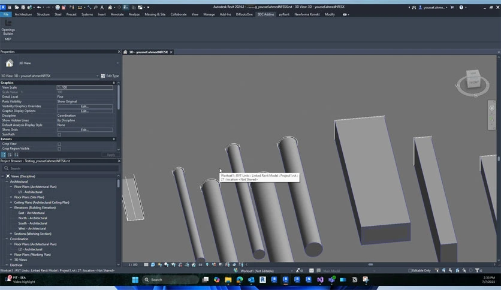This screenshot has width=501, height=290.
Task: Click Visual Style icon in view control bar
Action: click(x=153, y=264)
